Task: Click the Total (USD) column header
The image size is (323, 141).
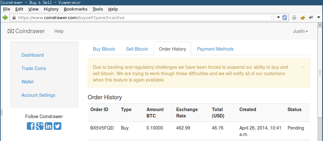Action: click(218, 113)
